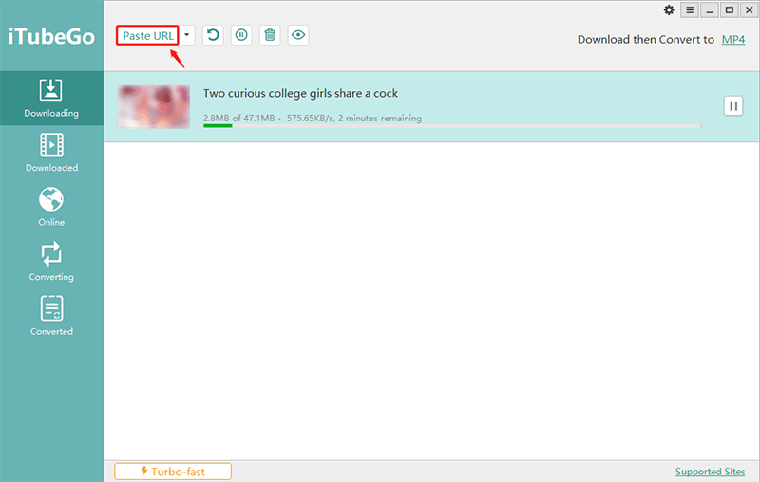Pause the current video download

(733, 106)
